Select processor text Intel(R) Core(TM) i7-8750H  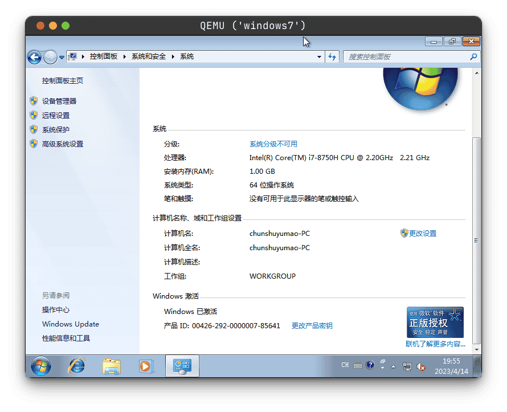click(x=301, y=158)
